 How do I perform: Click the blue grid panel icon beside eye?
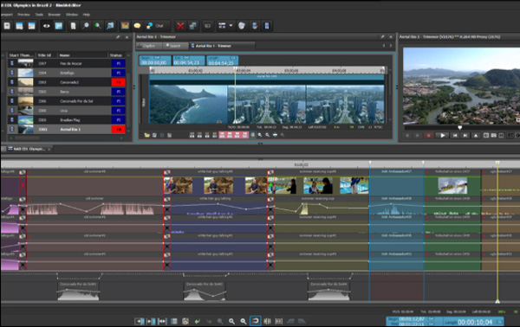pyautogui.click(x=59, y=26)
